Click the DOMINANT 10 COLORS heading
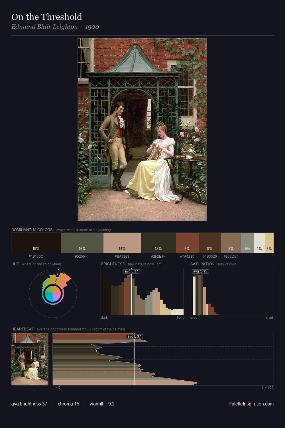Screen dimensions: 285x428 point(32,230)
